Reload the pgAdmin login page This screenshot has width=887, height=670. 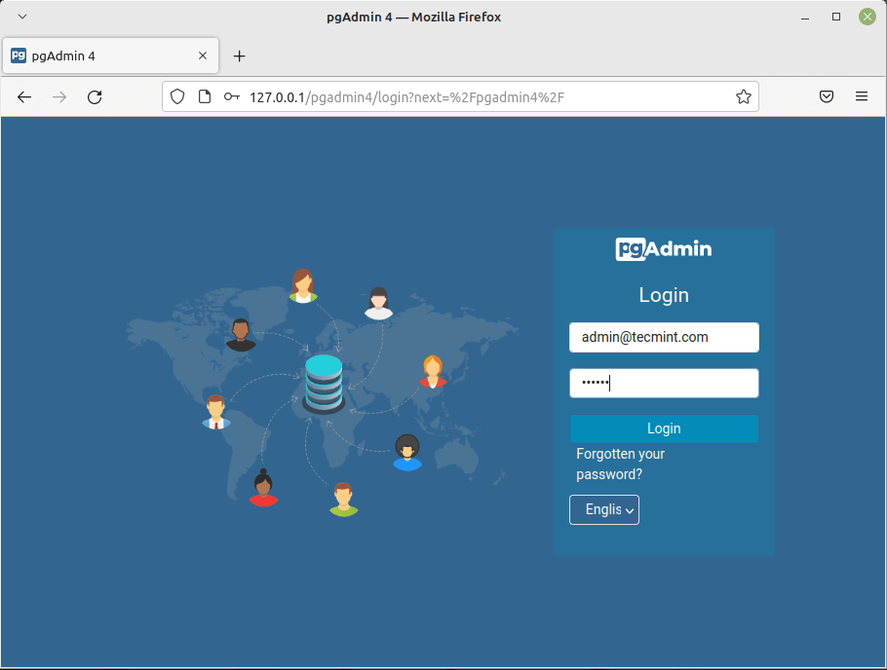coord(95,97)
